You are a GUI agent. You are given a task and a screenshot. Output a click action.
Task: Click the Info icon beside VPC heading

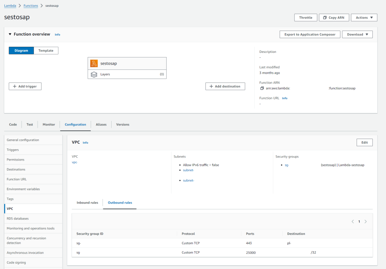click(x=86, y=142)
